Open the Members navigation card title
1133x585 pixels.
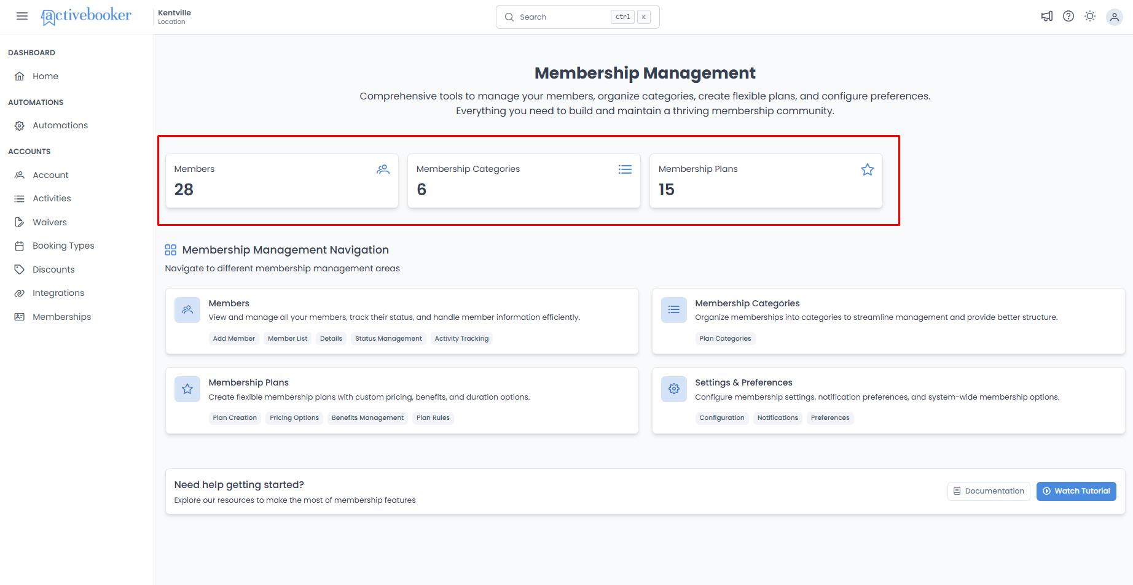pyautogui.click(x=229, y=303)
